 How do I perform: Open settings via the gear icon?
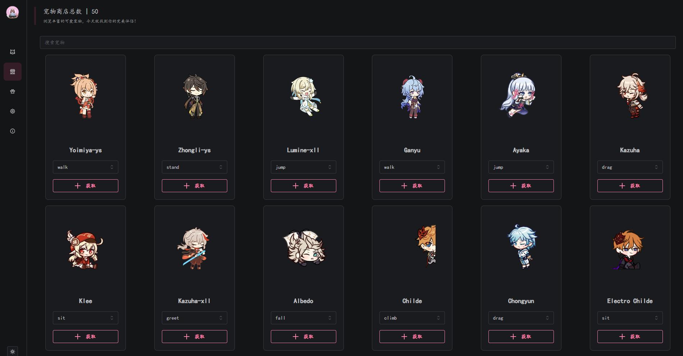(x=13, y=111)
